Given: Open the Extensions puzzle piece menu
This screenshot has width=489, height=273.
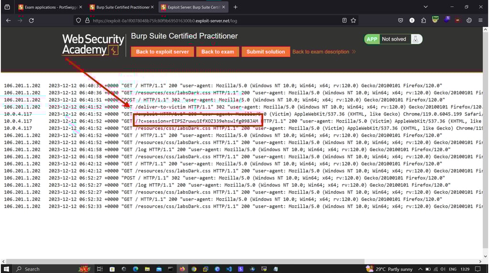Looking at the screenshot, I should click(423, 20).
